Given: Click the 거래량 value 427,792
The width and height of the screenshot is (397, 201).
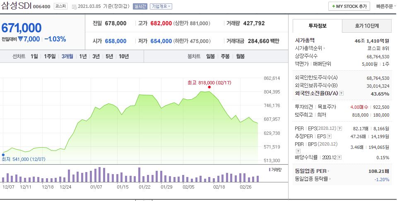Looking at the screenshot, I should coord(254,24).
